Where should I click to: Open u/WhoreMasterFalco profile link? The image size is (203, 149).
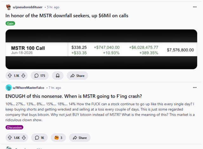tap(29, 87)
